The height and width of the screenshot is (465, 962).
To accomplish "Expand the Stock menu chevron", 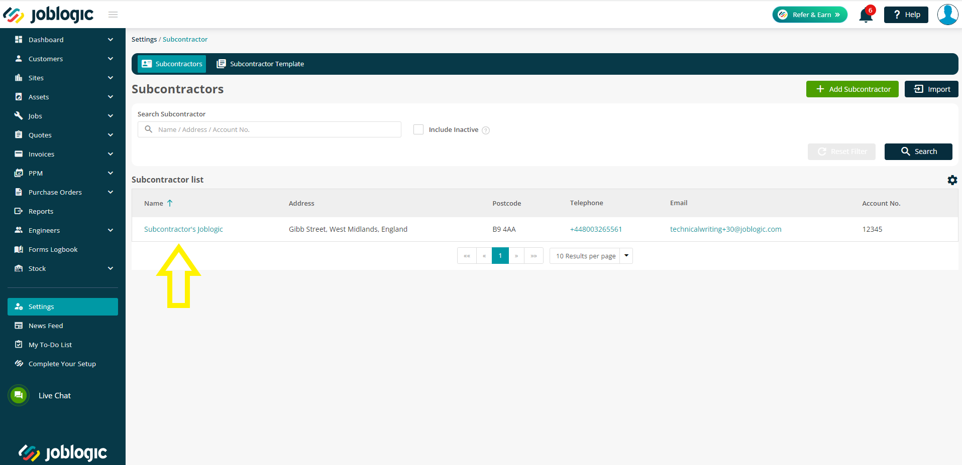I will (111, 268).
